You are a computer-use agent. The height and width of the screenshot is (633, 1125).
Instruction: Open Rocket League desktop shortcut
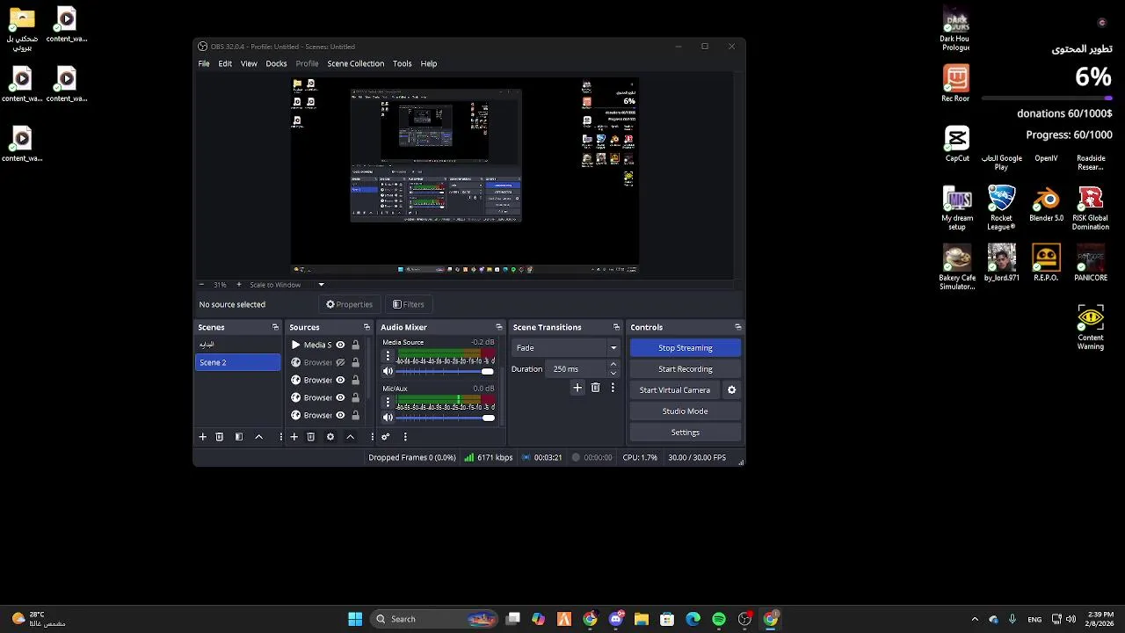[1001, 207]
